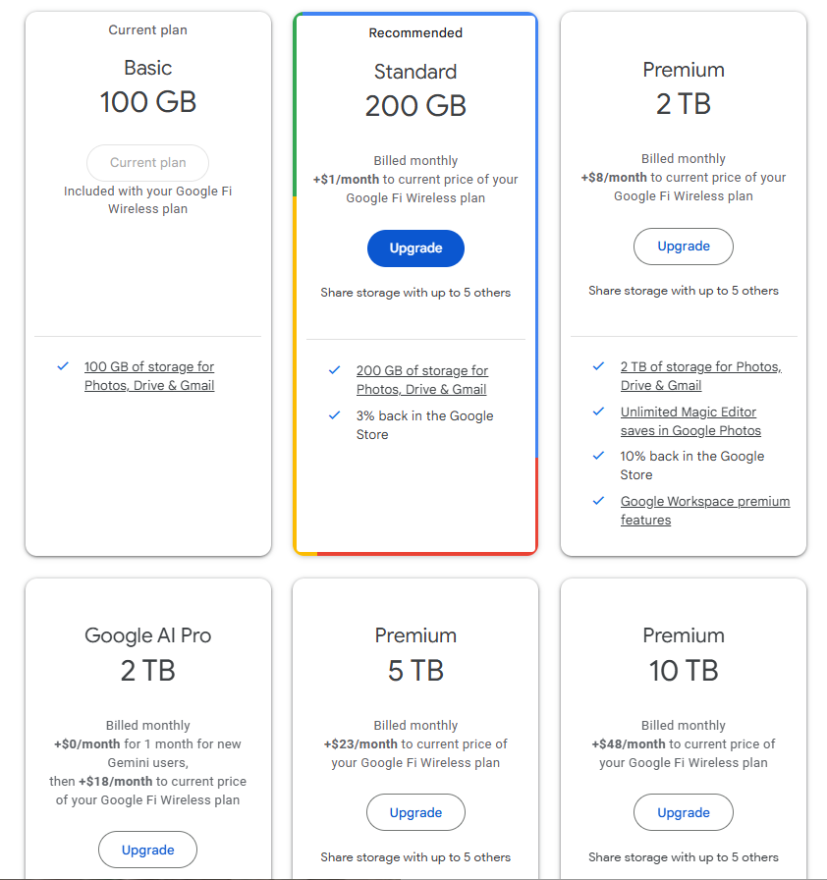Click Upgrade on the Premium 10 TB plan
Viewport: 827px width, 880px height.
pos(683,812)
